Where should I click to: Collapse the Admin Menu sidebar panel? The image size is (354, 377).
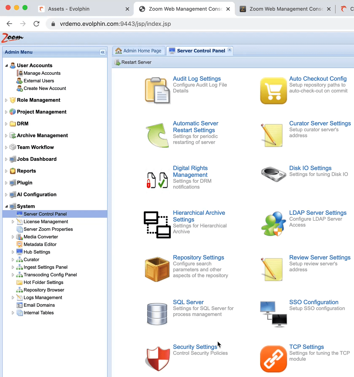click(x=103, y=52)
